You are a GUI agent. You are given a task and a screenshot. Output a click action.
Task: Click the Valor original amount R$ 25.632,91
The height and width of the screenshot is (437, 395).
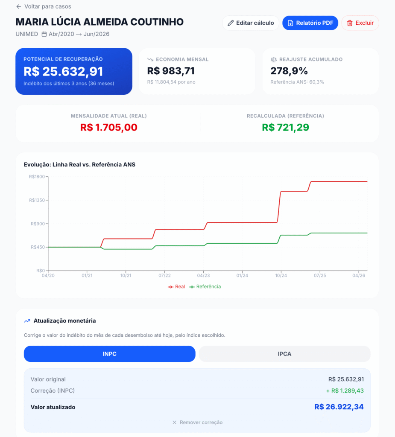[346, 379]
